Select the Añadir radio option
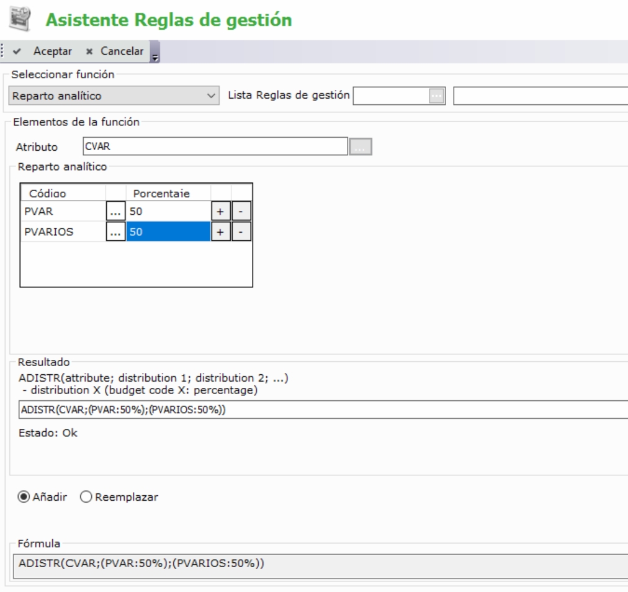This screenshot has height=592, width=628. [x=25, y=497]
